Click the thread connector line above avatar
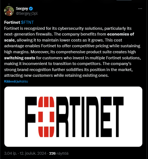This screenshot has height=159, width=148. (x=9, y=4)
